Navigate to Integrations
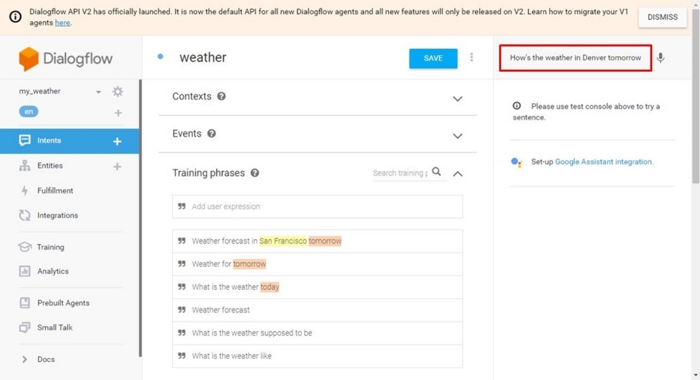The height and width of the screenshot is (380, 700). (57, 215)
